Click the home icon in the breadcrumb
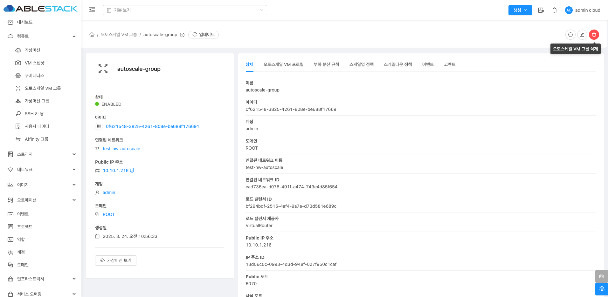Screen dimensions: 608x297 92,35
